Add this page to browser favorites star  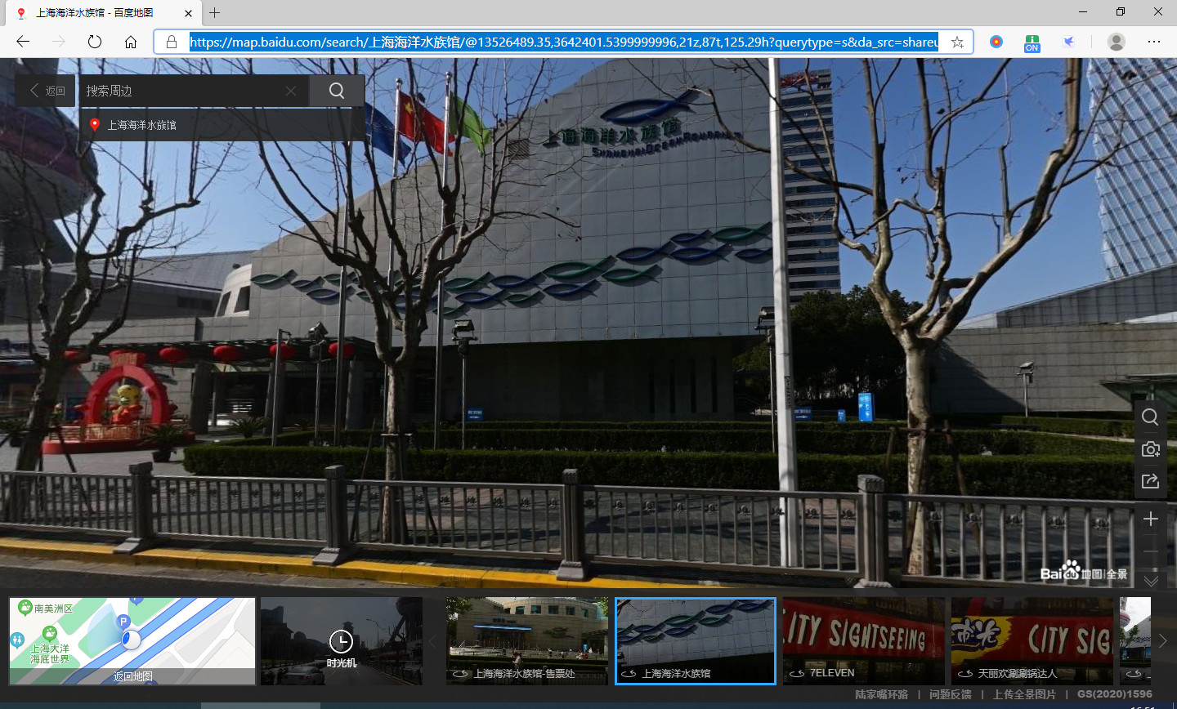tap(957, 42)
